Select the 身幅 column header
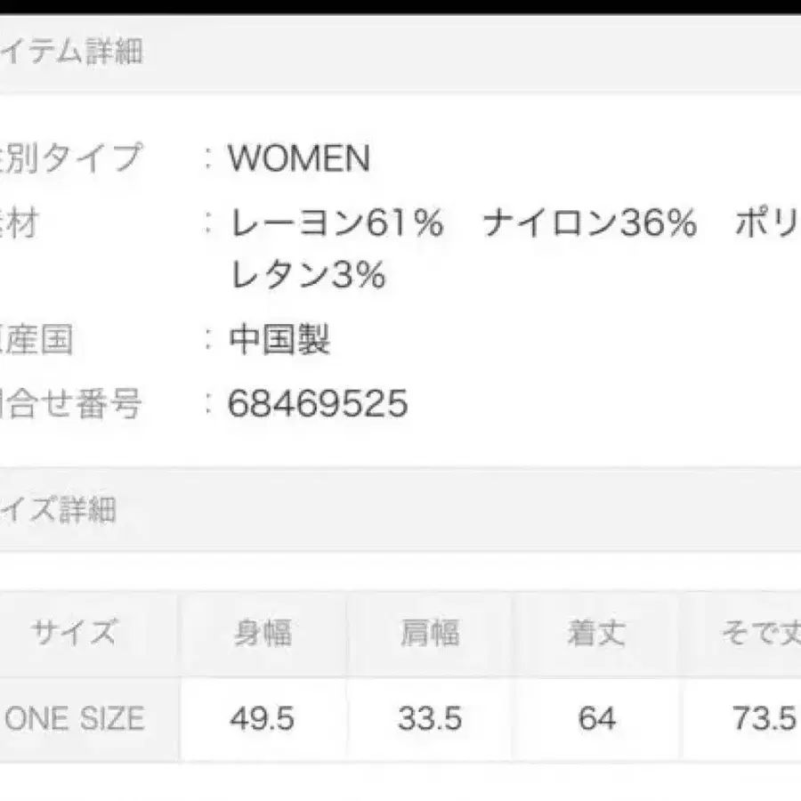 [x=263, y=634]
